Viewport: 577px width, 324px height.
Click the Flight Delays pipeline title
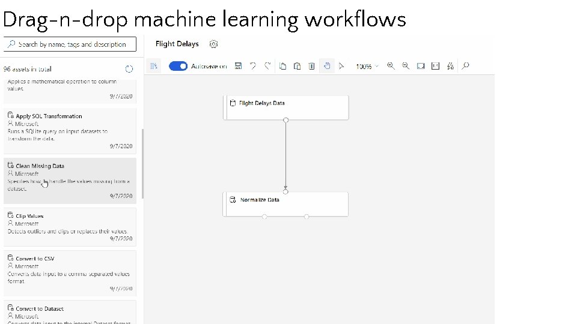click(x=177, y=44)
